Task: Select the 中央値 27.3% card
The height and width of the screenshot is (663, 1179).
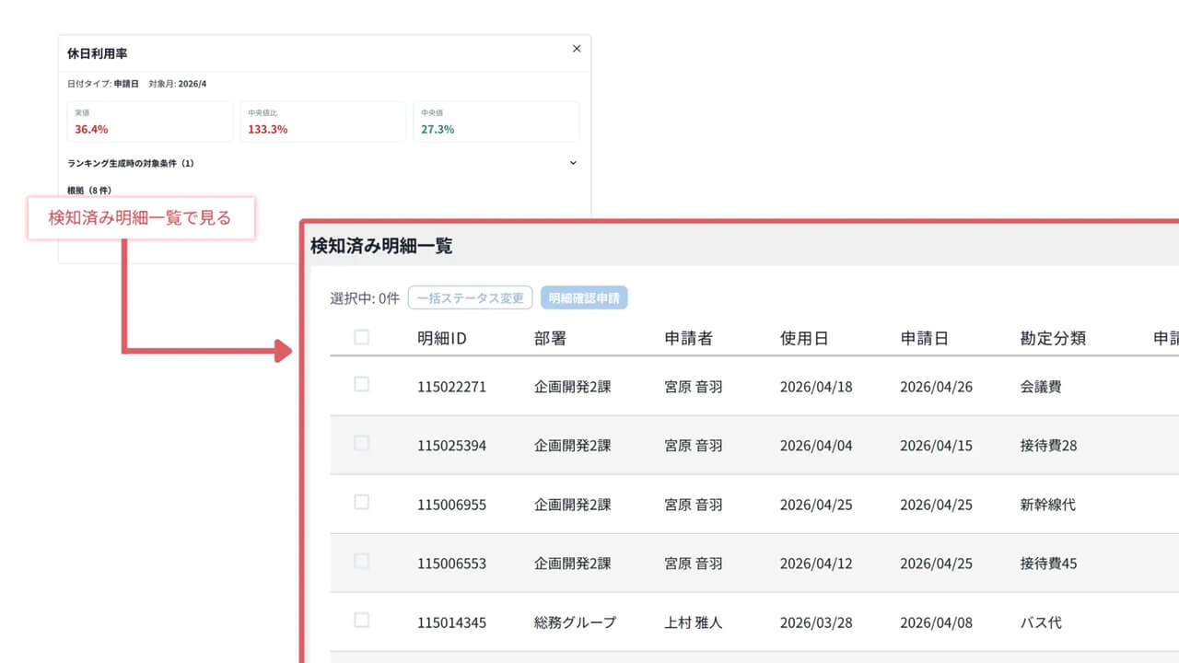Action: 496,122
